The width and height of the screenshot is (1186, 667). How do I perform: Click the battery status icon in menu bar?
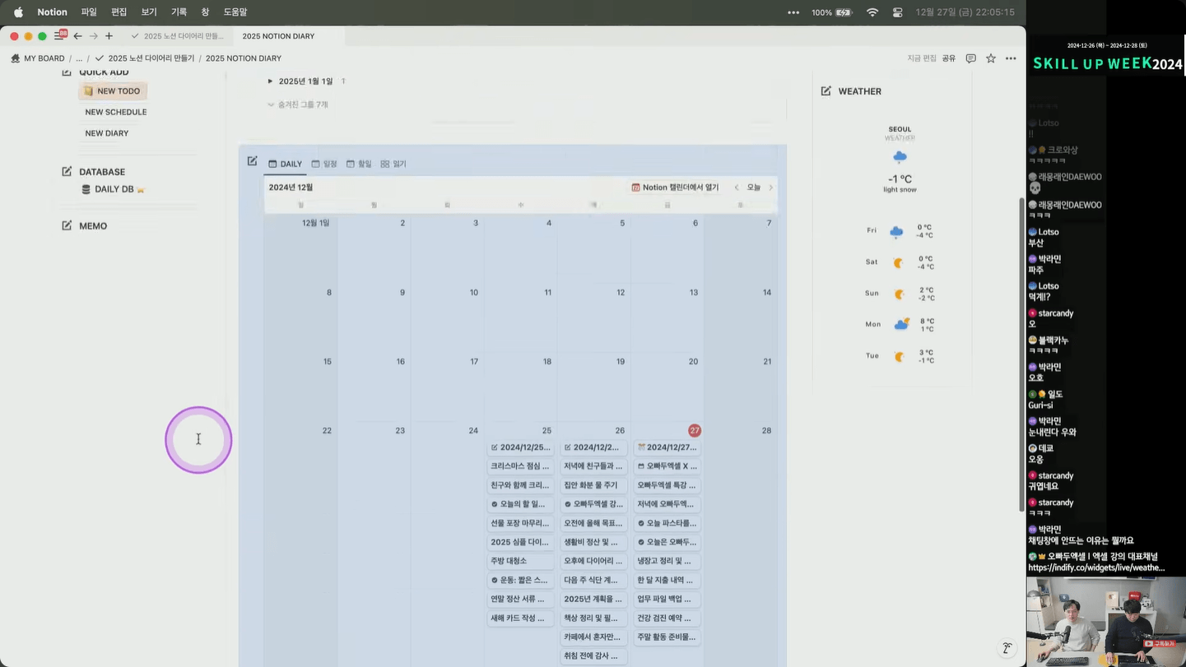point(844,12)
